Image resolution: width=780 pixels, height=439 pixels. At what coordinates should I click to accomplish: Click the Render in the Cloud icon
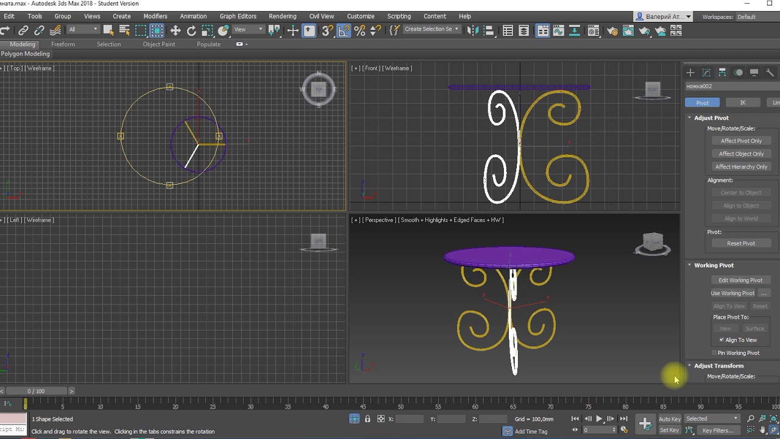coord(660,30)
